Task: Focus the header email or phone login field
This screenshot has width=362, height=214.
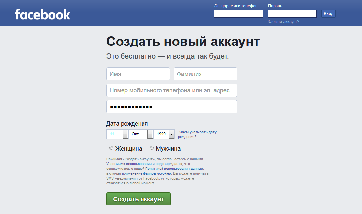Action: click(238, 14)
